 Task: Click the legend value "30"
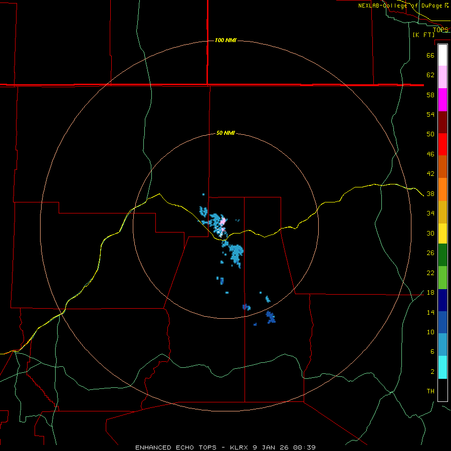point(430,233)
